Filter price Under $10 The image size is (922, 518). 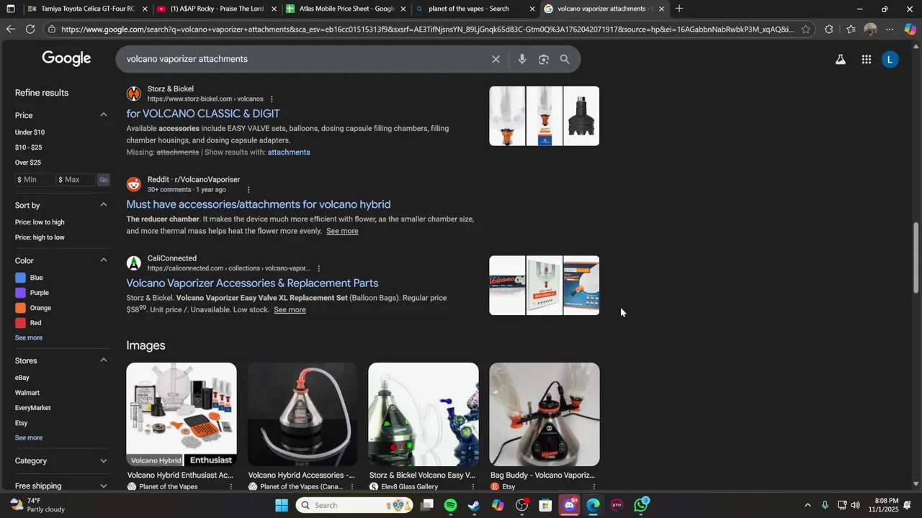30,132
